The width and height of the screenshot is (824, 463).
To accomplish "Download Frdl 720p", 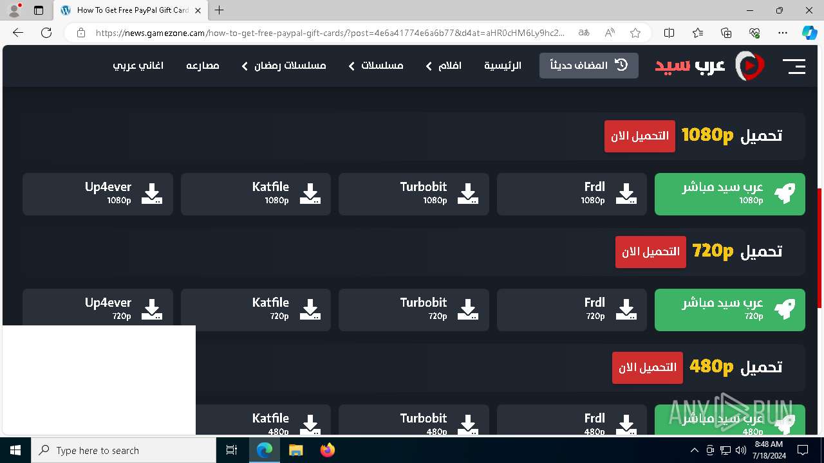I will 572,309.
